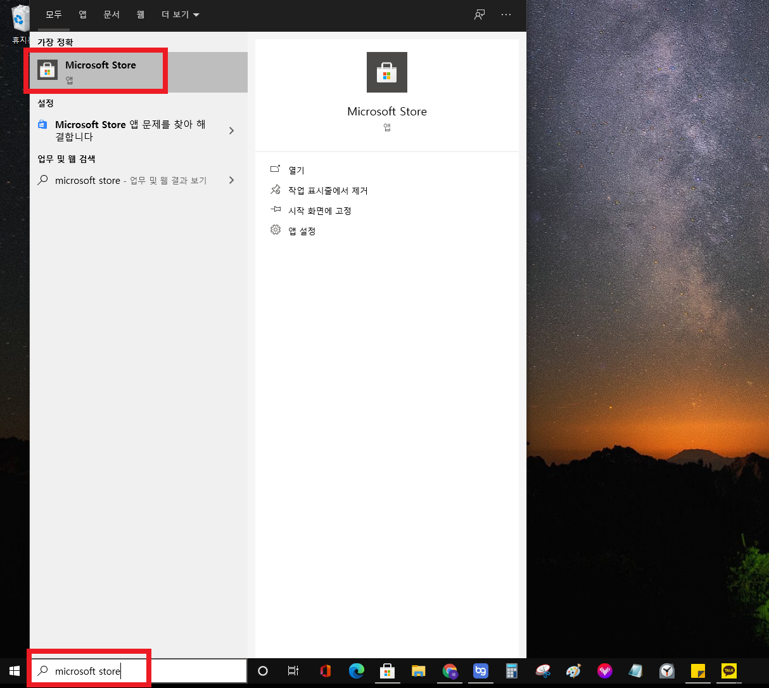The image size is (769, 688).
Task: Click the Cortana circle icon on taskbar
Action: click(263, 671)
